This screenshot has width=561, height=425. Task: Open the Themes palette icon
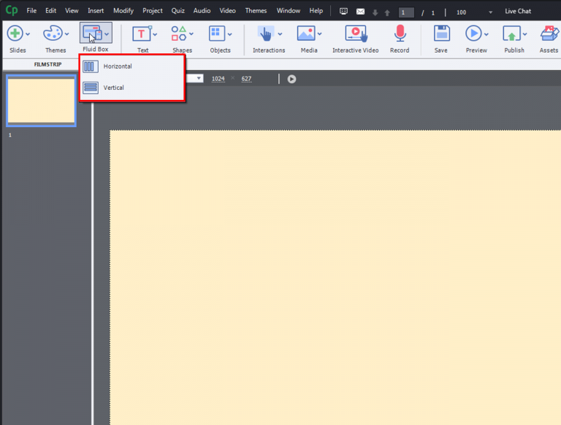click(53, 34)
